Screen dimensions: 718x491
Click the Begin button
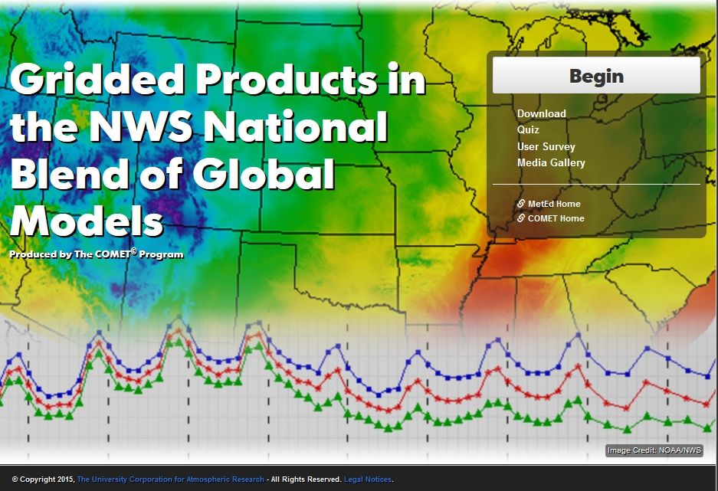click(x=596, y=76)
